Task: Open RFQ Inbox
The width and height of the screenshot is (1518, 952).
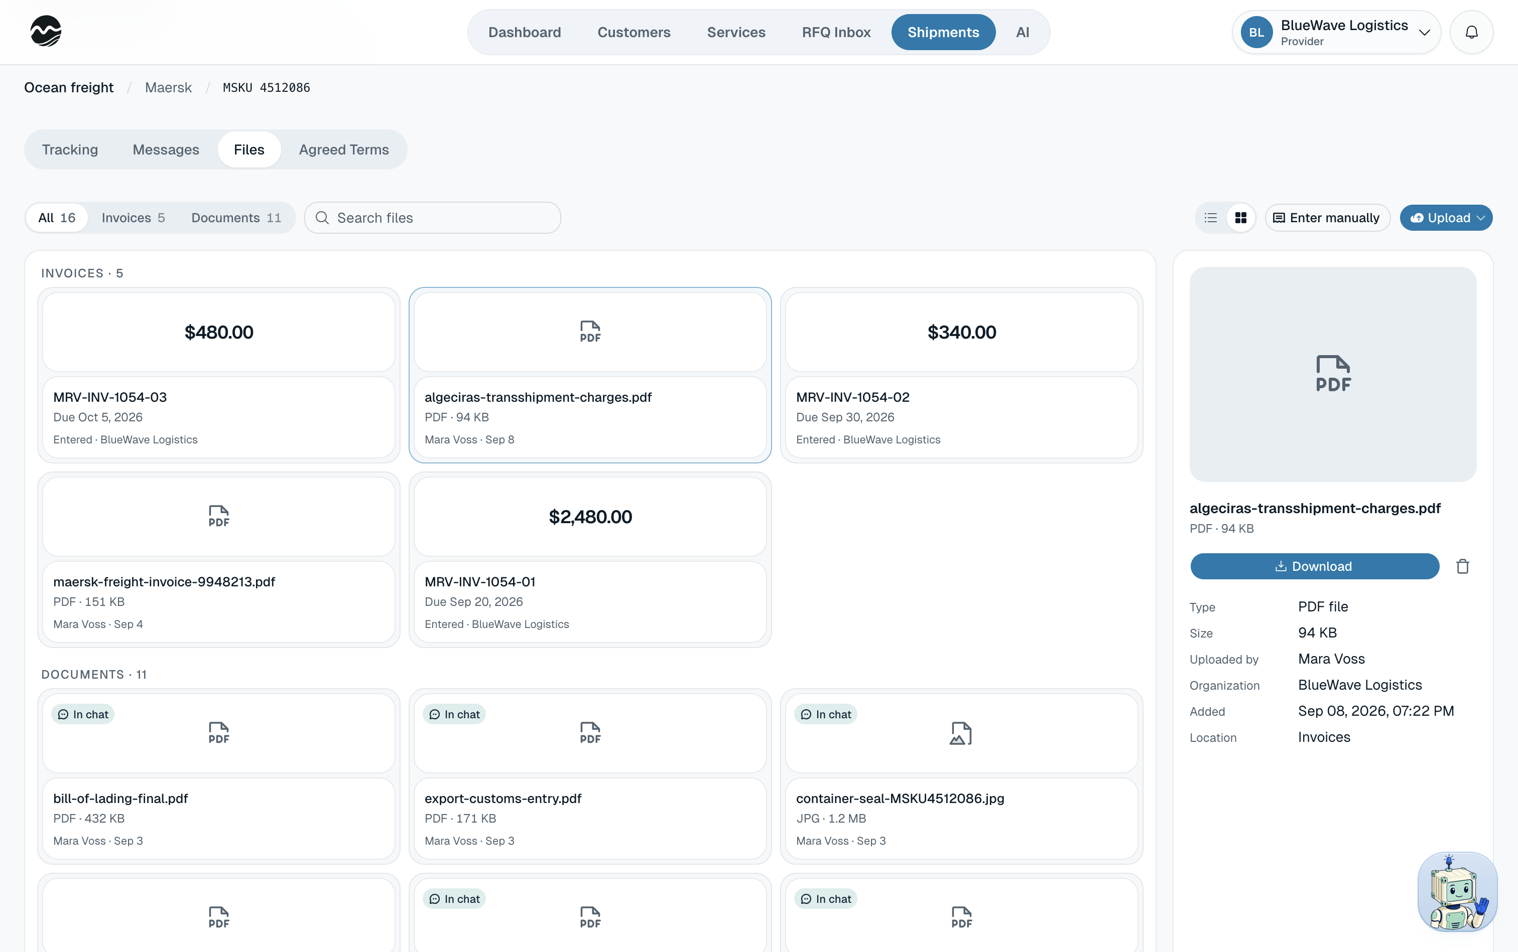Action: pyautogui.click(x=836, y=32)
